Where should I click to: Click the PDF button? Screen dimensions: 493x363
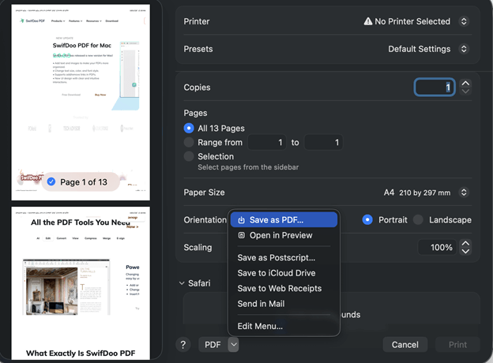tap(213, 345)
